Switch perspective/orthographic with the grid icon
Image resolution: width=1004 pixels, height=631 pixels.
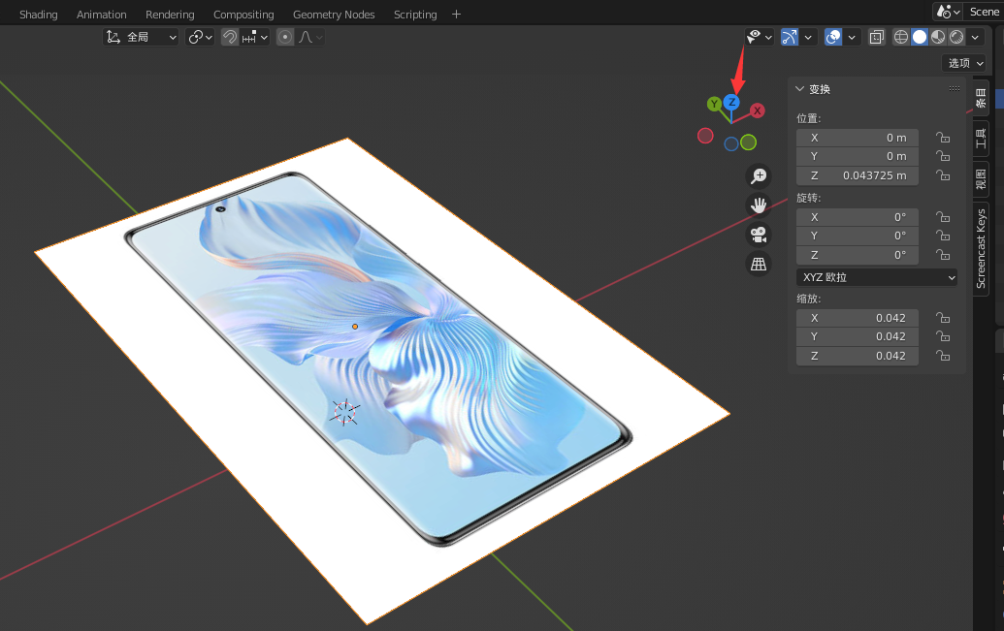click(x=759, y=264)
